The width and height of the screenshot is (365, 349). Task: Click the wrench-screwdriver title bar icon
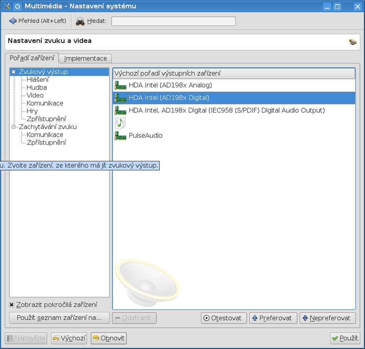(x=7, y=6)
